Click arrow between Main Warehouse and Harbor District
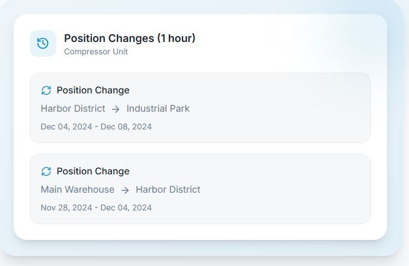The height and width of the screenshot is (266, 409). pyautogui.click(x=125, y=190)
